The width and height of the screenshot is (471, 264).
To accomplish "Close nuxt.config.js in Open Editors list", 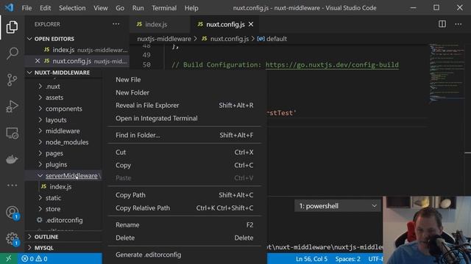I will tap(38, 61).
